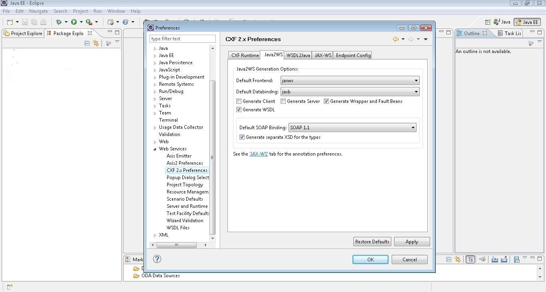
Task: Open the New wizard toolbar icon
Action: pyautogui.click(x=10, y=22)
